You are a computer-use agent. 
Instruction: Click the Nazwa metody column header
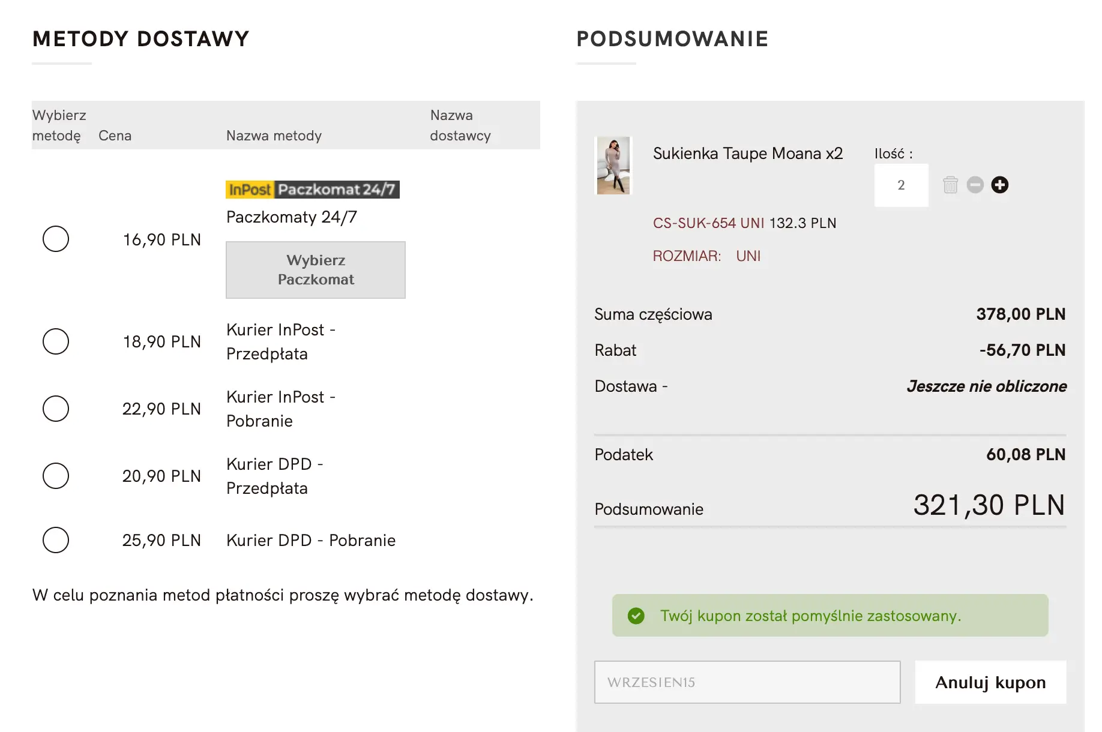(x=274, y=136)
